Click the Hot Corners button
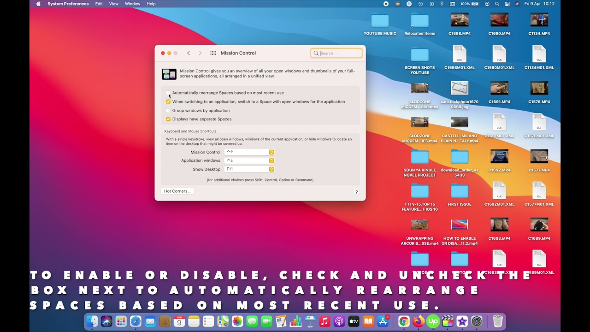590x332 pixels. click(177, 191)
